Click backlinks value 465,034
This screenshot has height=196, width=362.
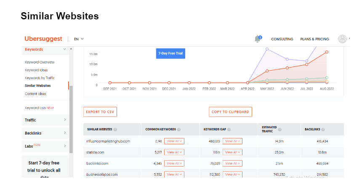click(x=322, y=164)
